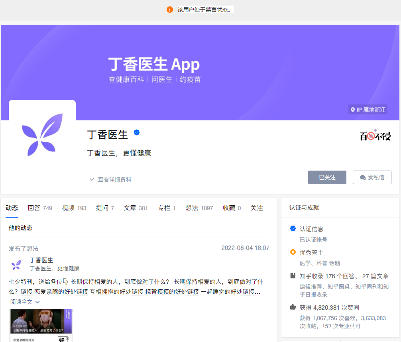Screen dimensions: 401x342
Task: Open the 回答 749 tab
Action: click(x=40, y=208)
